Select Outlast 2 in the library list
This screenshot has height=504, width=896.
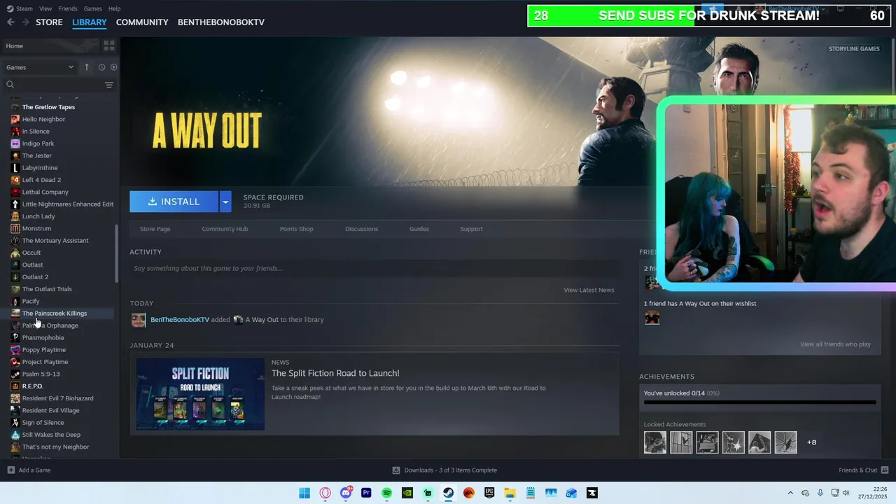(x=35, y=277)
